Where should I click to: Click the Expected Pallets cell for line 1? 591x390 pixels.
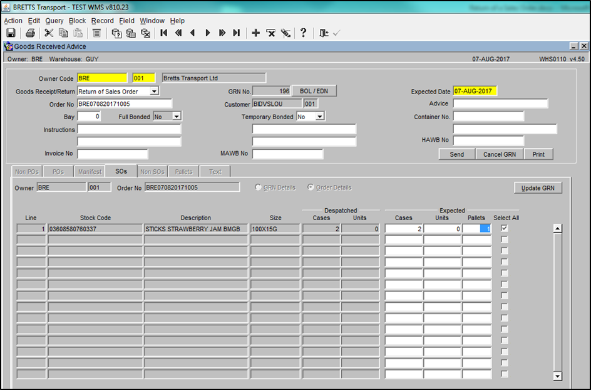(x=477, y=228)
